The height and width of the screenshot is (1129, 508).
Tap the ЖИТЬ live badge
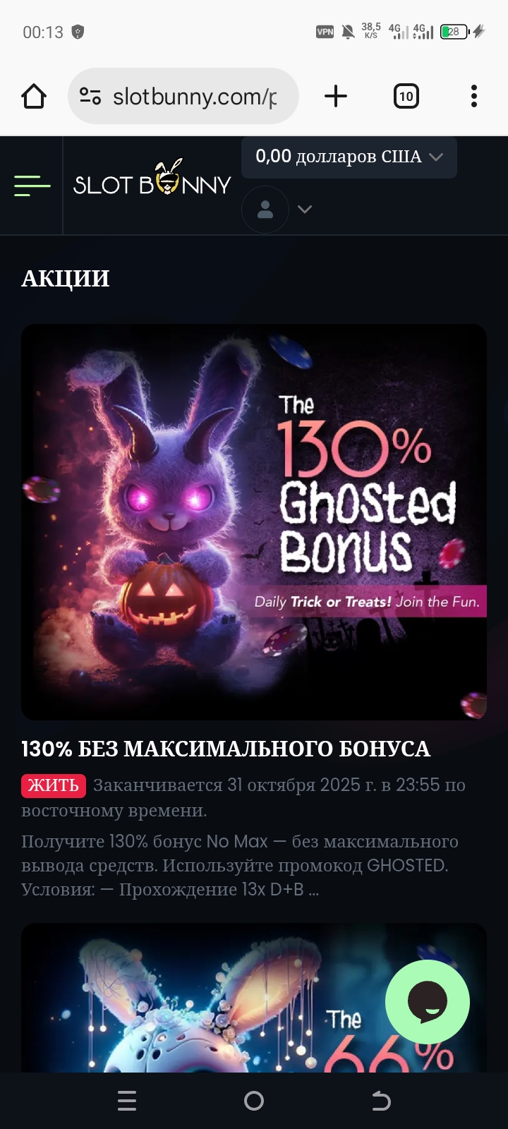(x=54, y=785)
